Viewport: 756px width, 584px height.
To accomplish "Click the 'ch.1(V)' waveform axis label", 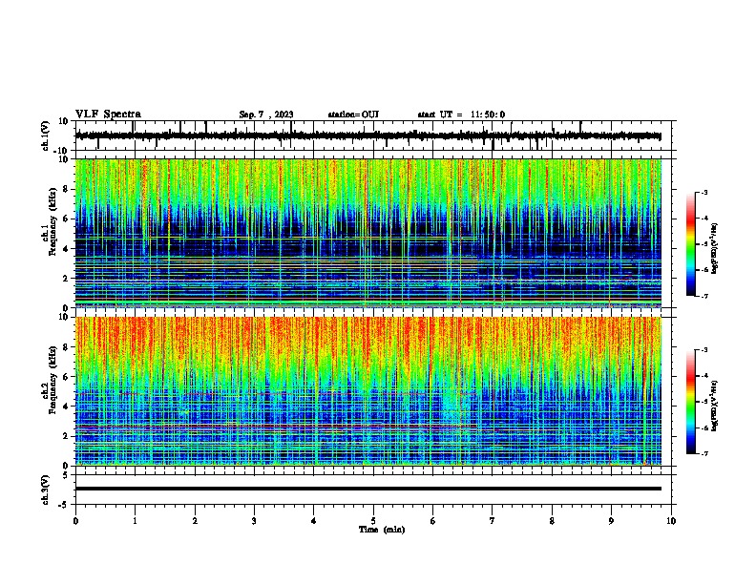I will tap(46, 136).
